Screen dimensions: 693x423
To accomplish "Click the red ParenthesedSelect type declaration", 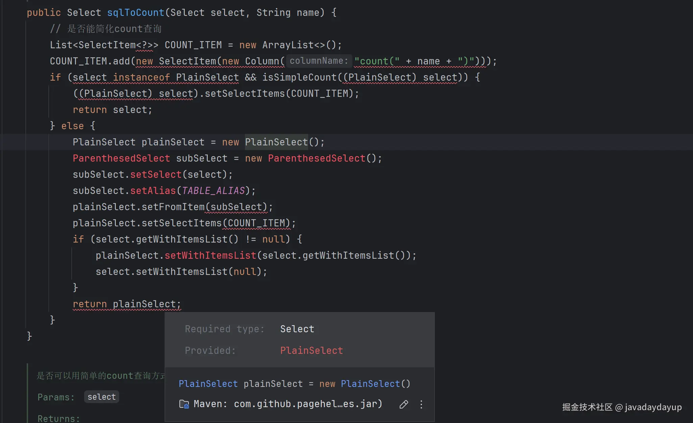I will click(x=121, y=158).
